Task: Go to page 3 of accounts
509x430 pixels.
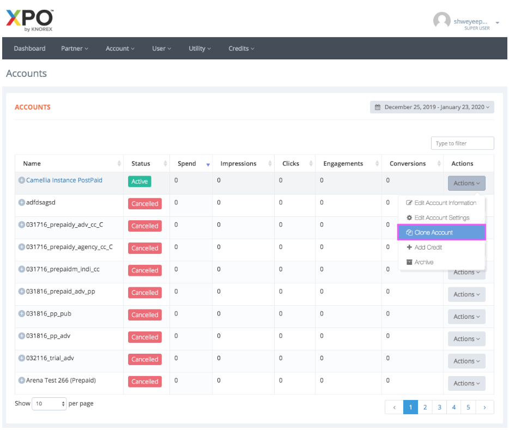Action: [439, 407]
